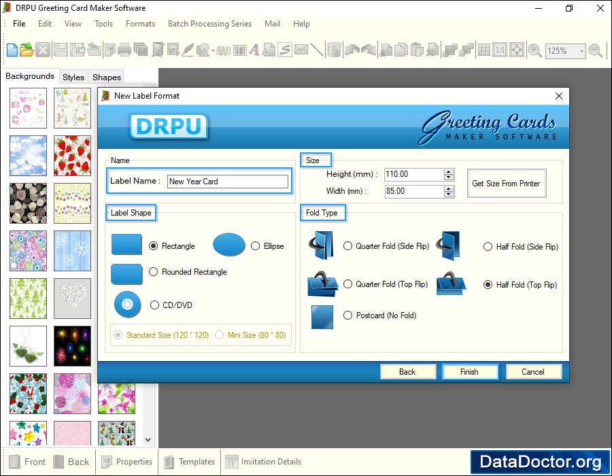Open the Batch Processing Series menu
This screenshot has width=612, height=476.
pyautogui.click(x=209, y=24)
